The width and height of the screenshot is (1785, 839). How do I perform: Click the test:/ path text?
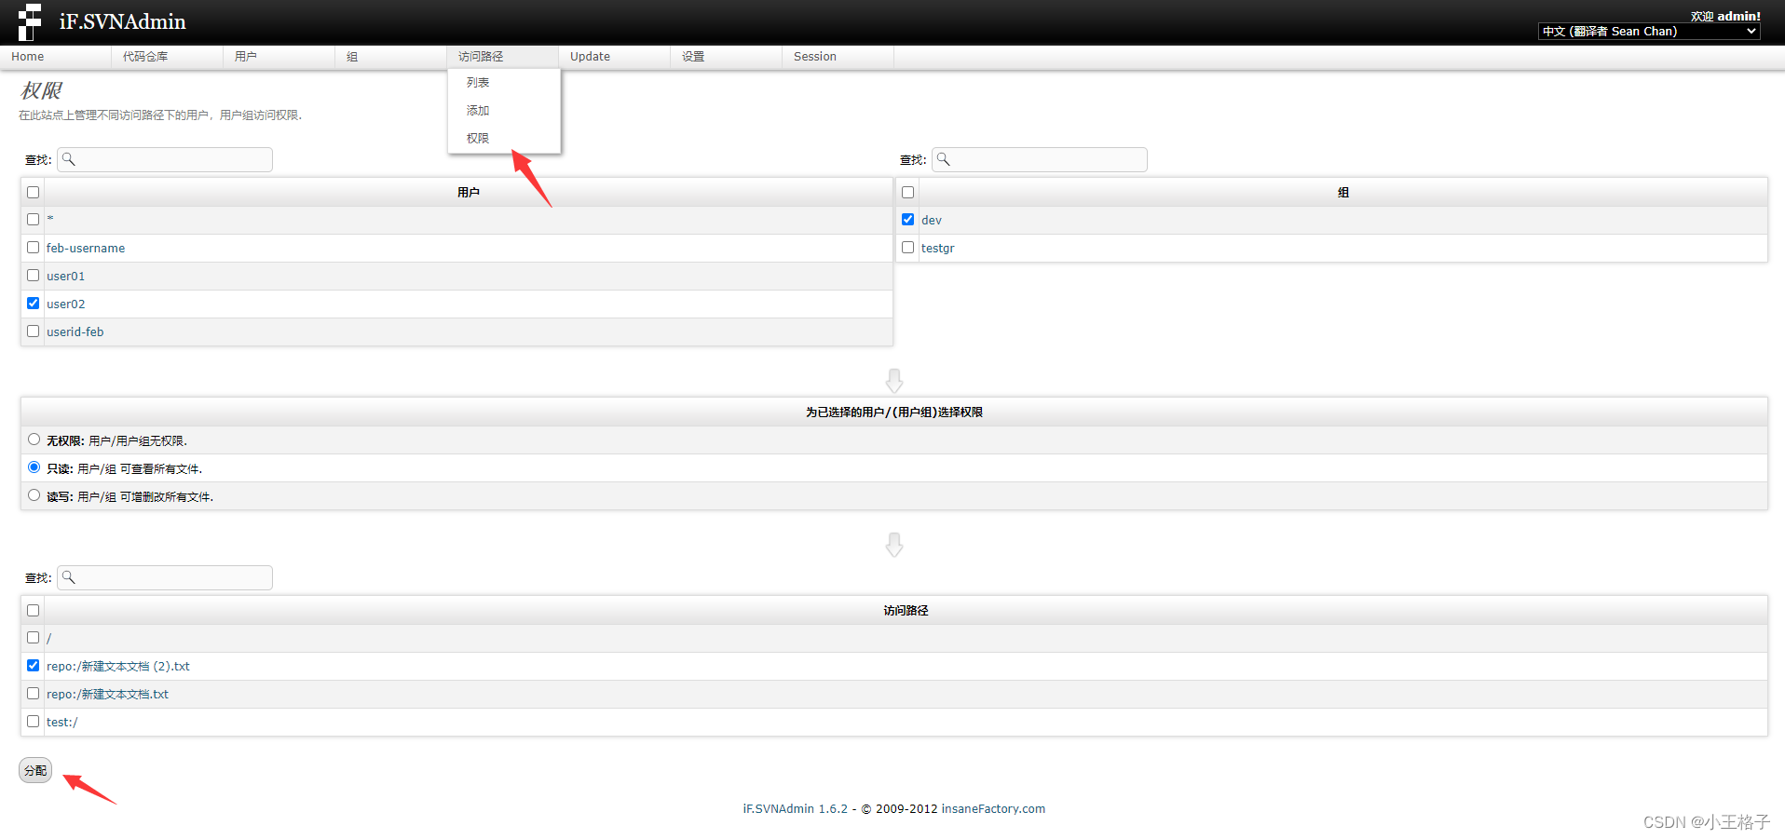(x=62, y=723)
